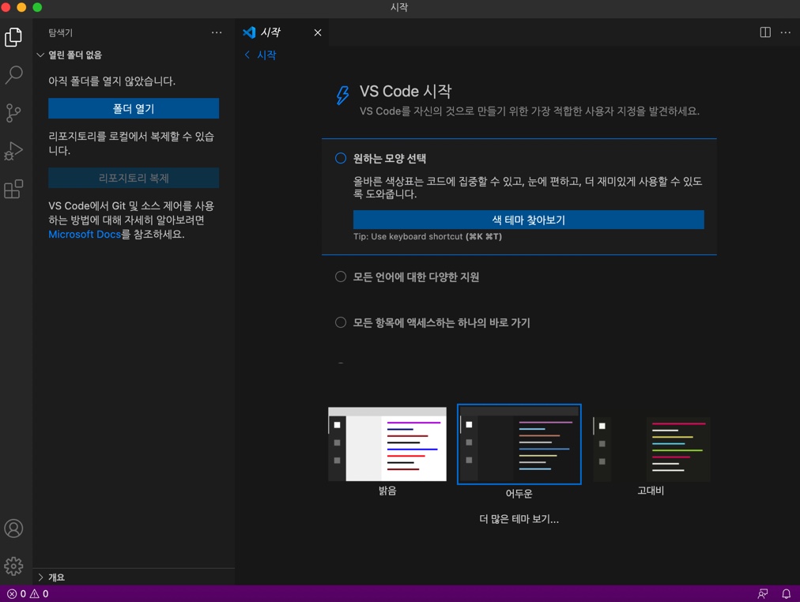Click the VS Code logo on 시작 tab
This screenshot has width=800, height=602.
pos(249,32)
